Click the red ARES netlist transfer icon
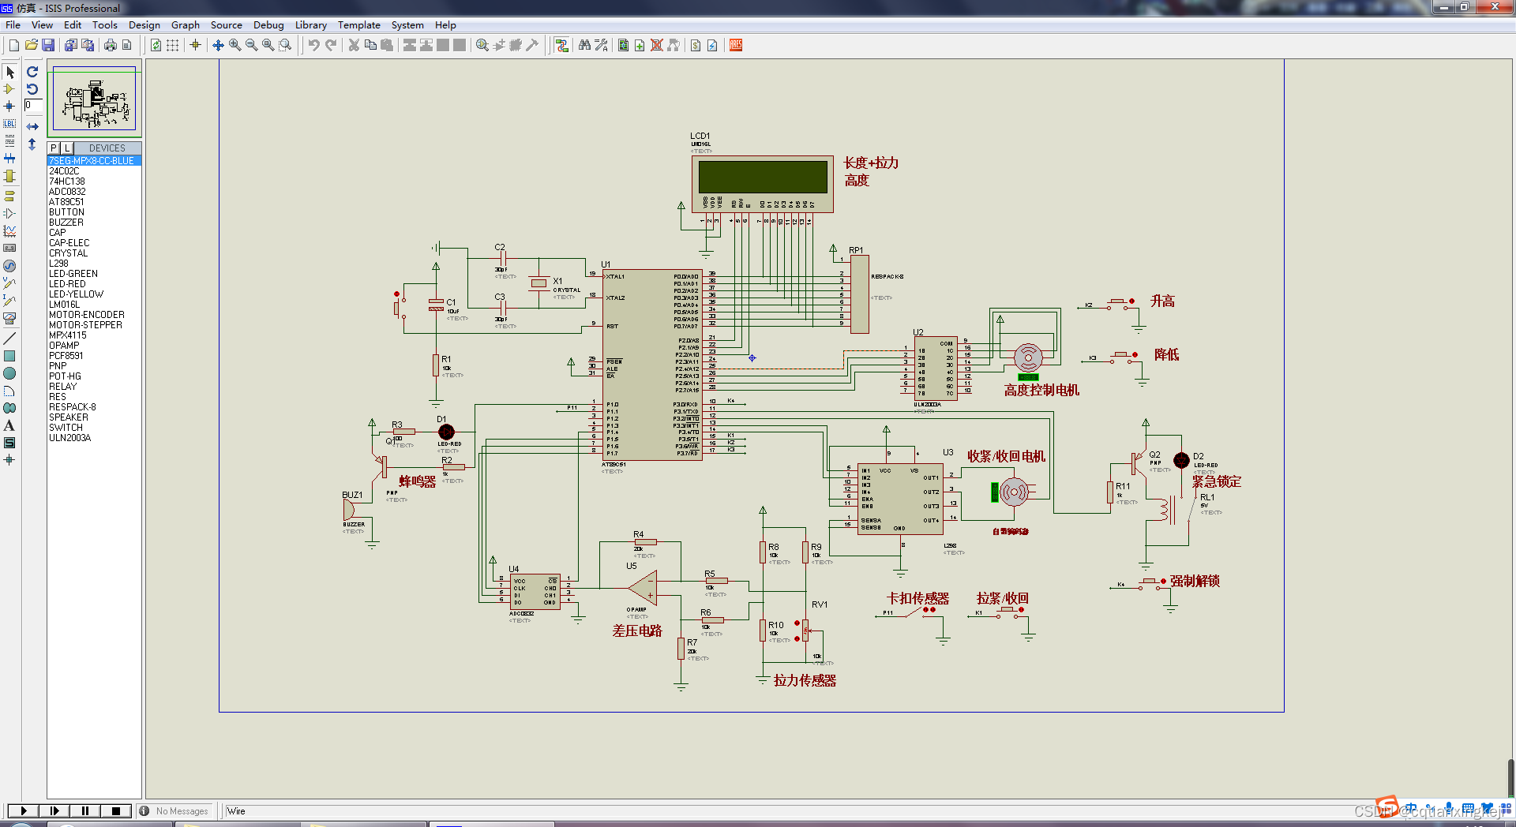This screenshot has width=1516, height=827. point(736,45)
